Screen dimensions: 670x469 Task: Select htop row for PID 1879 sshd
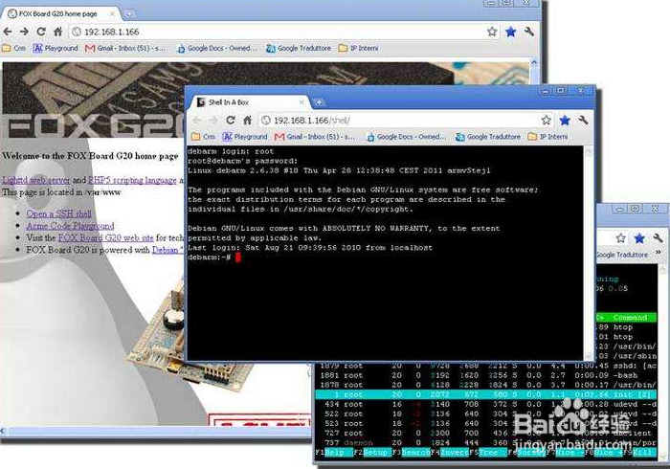pyautogui.click(x=486, y=366)
